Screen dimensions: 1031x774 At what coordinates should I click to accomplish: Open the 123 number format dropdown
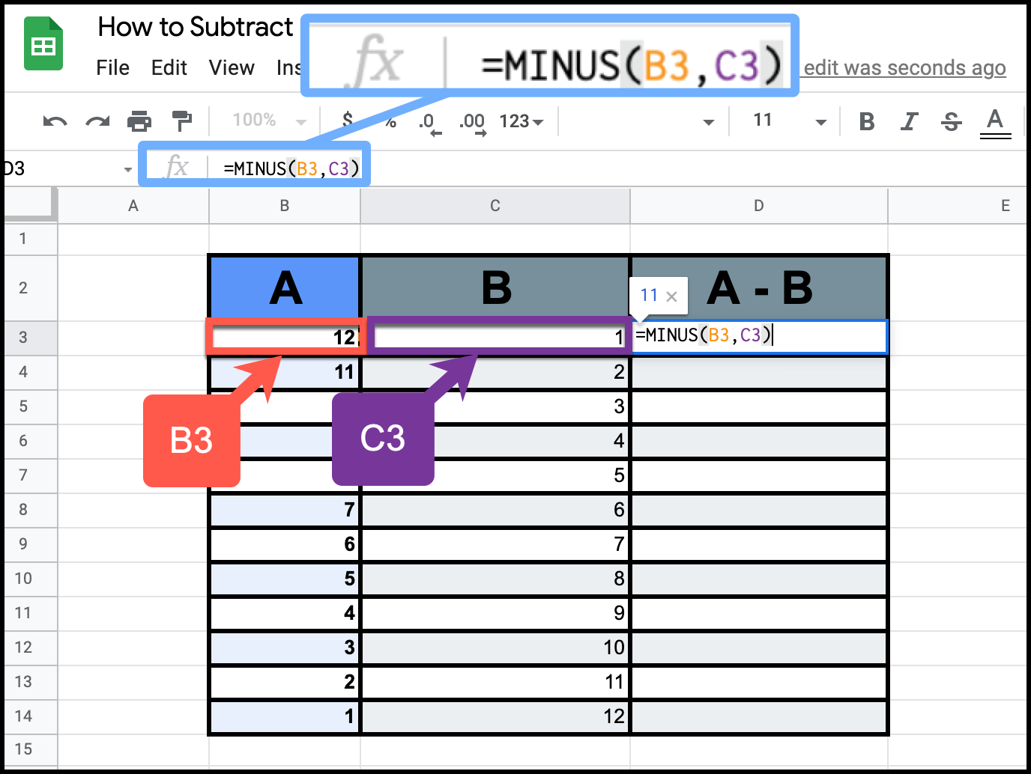(521, 121)
